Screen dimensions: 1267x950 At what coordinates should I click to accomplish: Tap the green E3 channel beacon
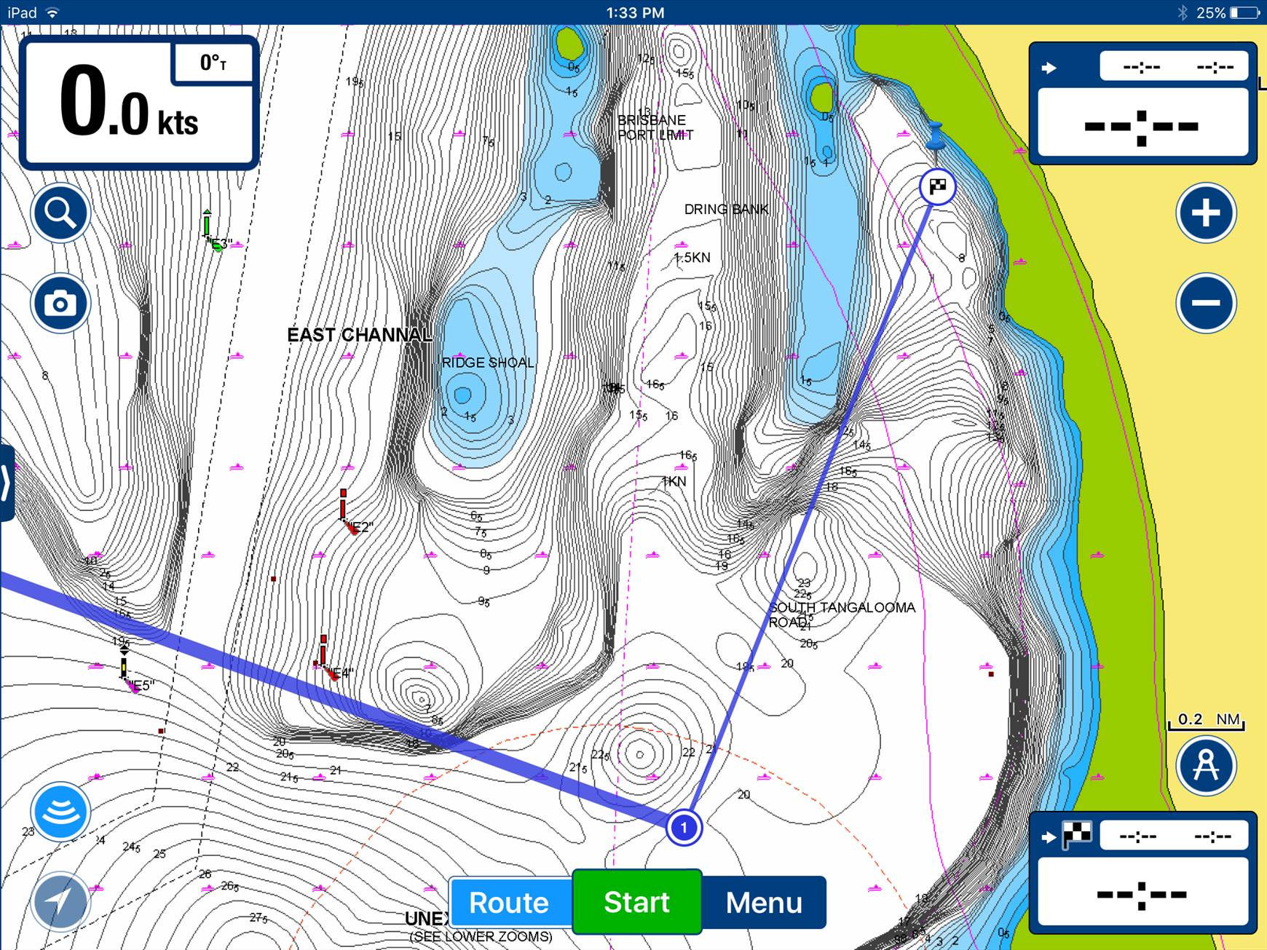point(208,227)
